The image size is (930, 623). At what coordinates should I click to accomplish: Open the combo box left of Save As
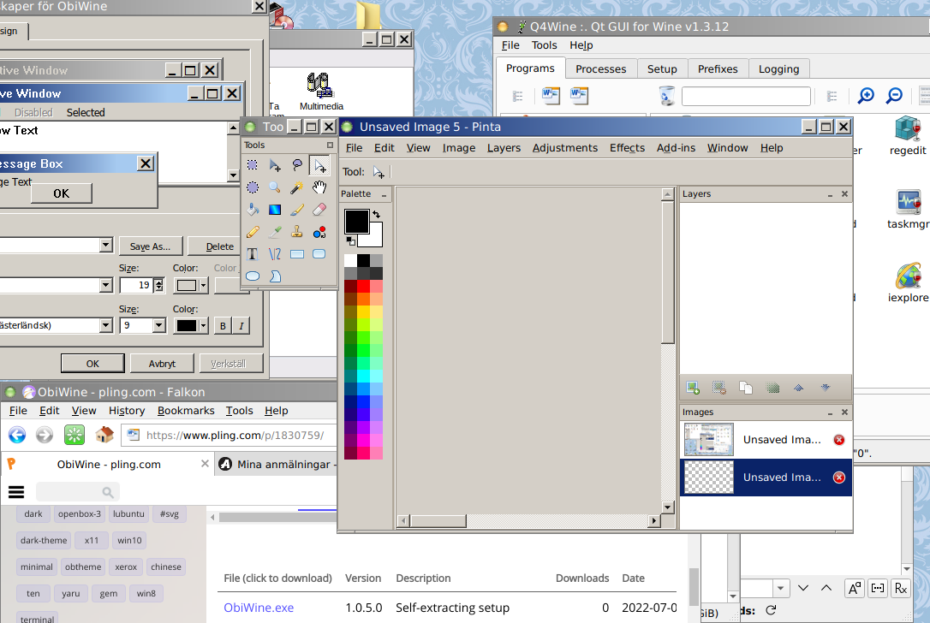click(x=105, y=246)
